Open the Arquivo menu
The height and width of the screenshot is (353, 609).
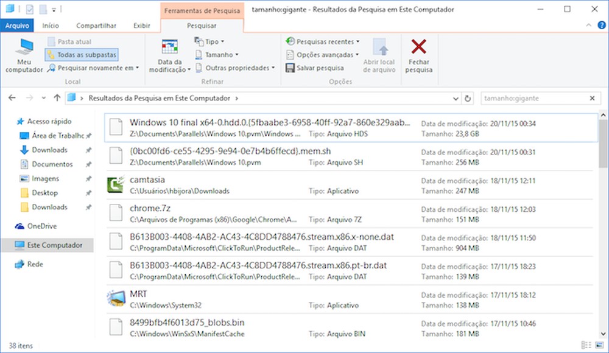click(x=17, y=26)
